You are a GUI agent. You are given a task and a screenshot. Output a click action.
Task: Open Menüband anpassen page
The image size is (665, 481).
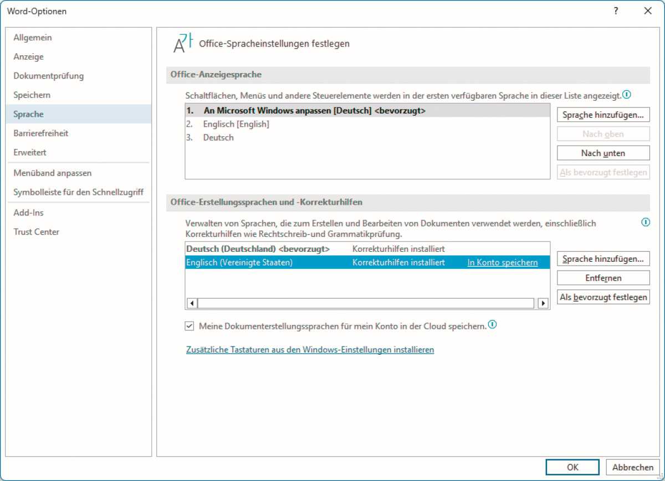pyautogui.click(x=78, y=173)
